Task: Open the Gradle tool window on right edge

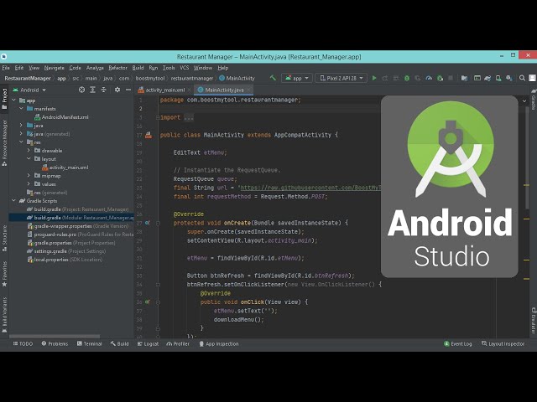Action: pos(534,99)
